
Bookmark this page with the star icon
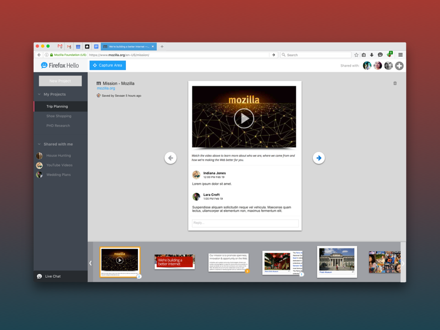point(356,55)
